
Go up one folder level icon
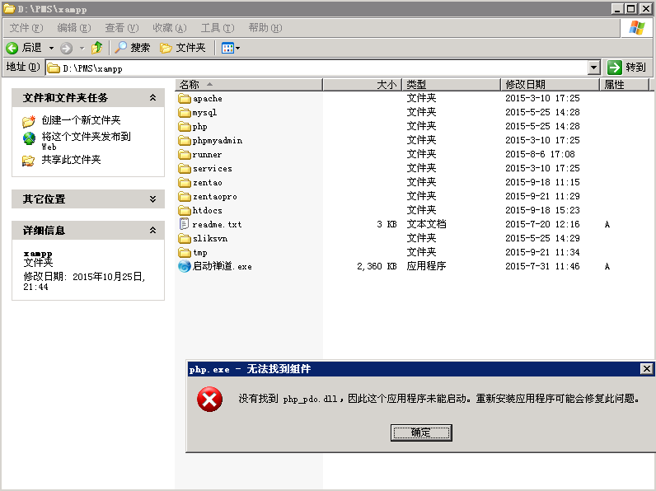click(97, 48)
